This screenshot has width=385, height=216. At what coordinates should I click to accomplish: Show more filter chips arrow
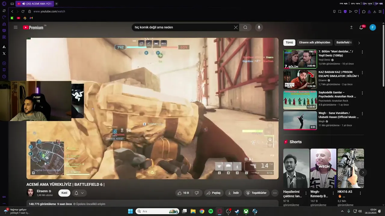pyautogui.click(x=359, y=43)
